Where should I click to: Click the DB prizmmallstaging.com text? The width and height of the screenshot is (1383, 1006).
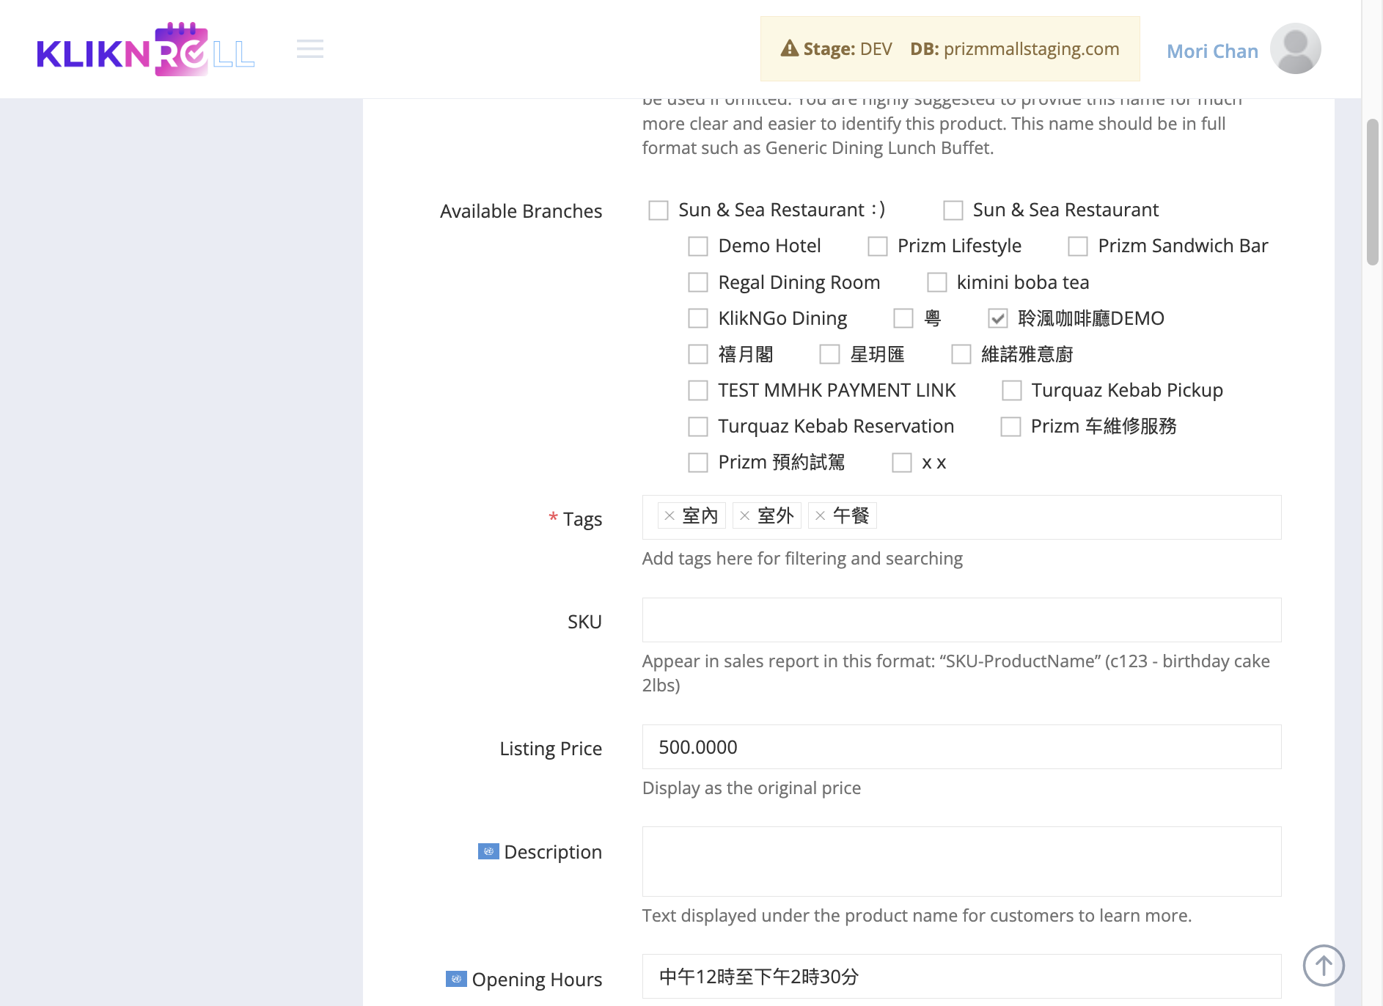[x=1015, y=49]
